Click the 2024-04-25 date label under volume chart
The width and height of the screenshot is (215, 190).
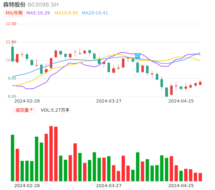pyautogui.click(x=181, y=186)
